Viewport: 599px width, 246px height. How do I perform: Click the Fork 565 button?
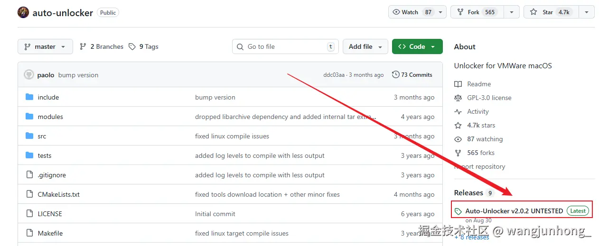coord(477,12)
